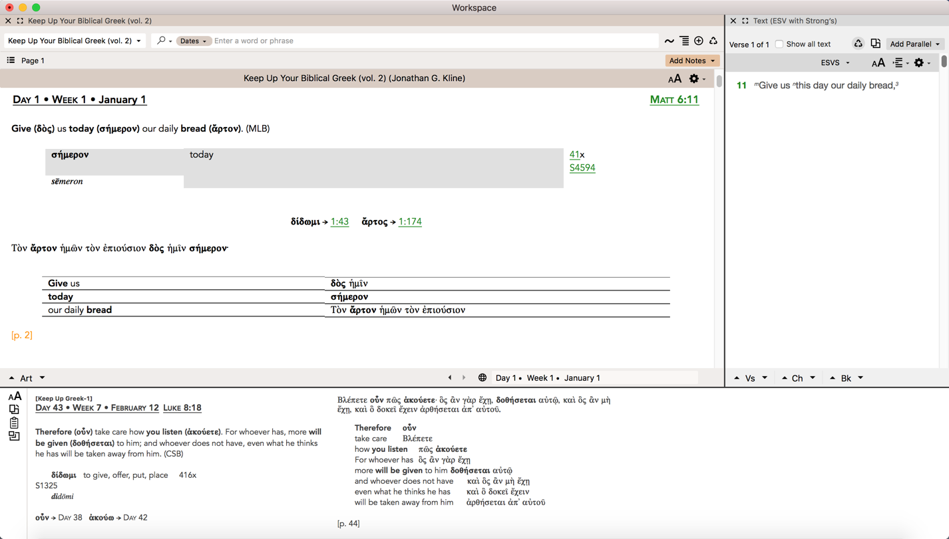Click the clipboard icon in lower preview pane
The image size is (949, 539).
pyautogui.click(x=14, y=423)
